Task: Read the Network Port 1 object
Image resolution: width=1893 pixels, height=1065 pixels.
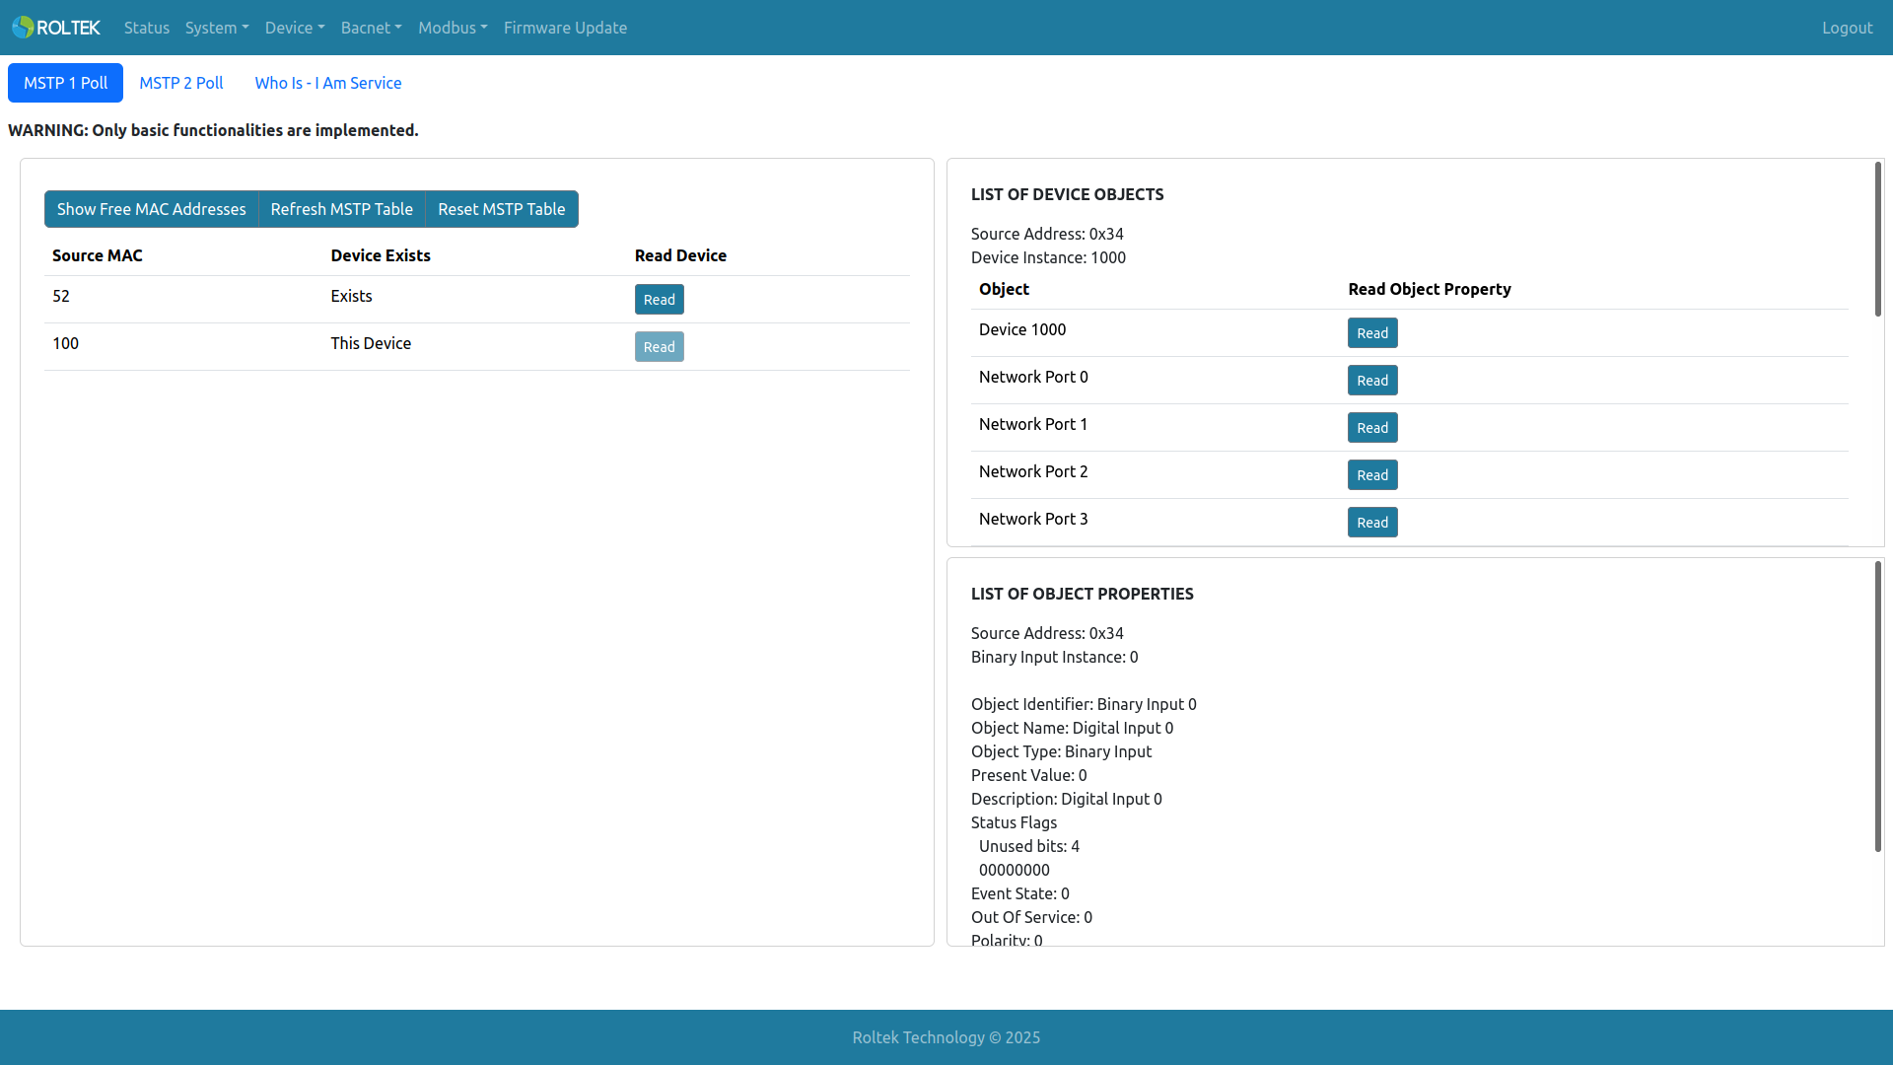Action: click(1372, 428)
